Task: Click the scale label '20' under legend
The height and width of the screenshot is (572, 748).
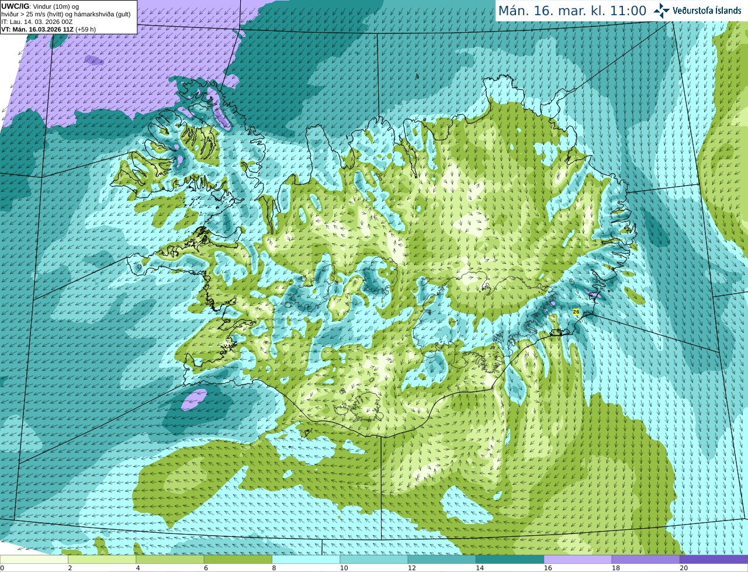Action: pos(684,568)
